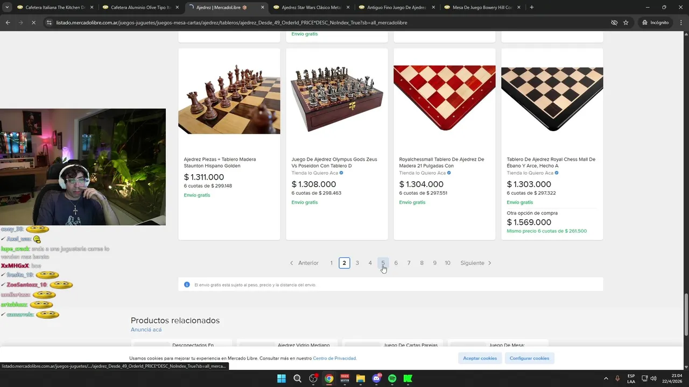This screenshot has width=689, height=387.
Task: Open the tab search dropdown
Action: [x=7, y=8]
